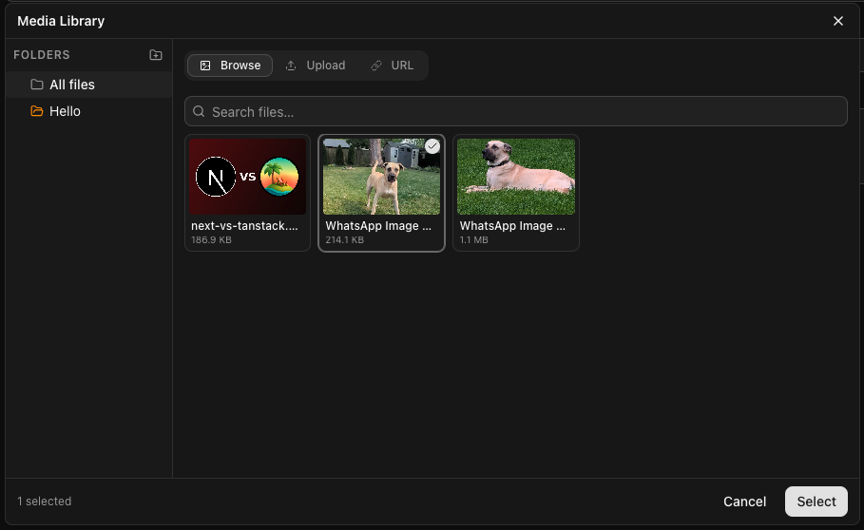The width and height of the screenshot is (864, 530).
Task: Click the 1.1 MB WhatsApp Image filename
Action: tap(513, 226)
